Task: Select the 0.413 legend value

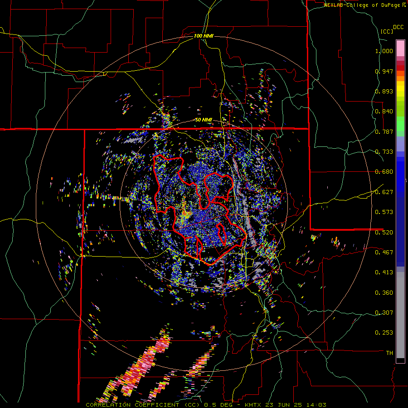Action: coord(384,272)
